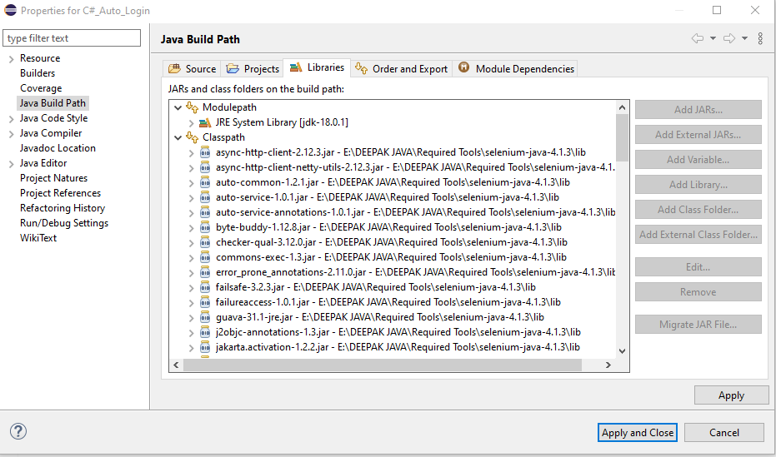The image size is (776, 457).
Task: Expand the async-http-client-netty-utils jar entry
Action: pyautogui.click(x=191, y=168)
